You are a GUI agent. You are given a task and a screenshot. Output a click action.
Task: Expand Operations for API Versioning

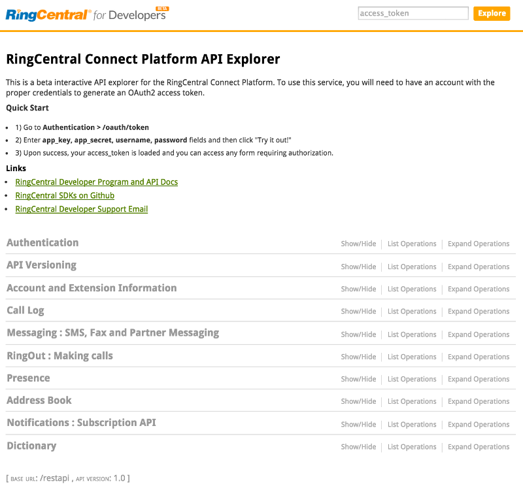(479, 267)
